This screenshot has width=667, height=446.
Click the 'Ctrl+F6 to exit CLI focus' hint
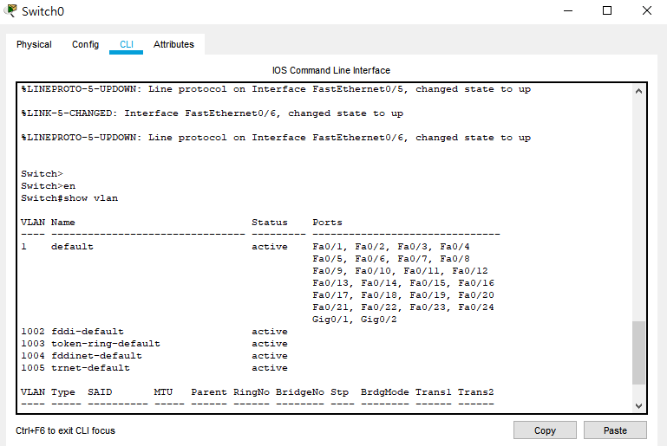(66, 430)
